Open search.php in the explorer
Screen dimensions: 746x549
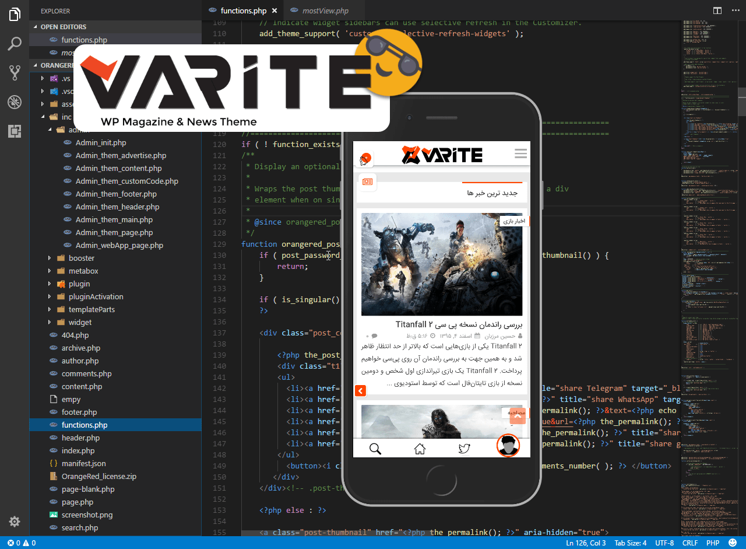(115, 527)
